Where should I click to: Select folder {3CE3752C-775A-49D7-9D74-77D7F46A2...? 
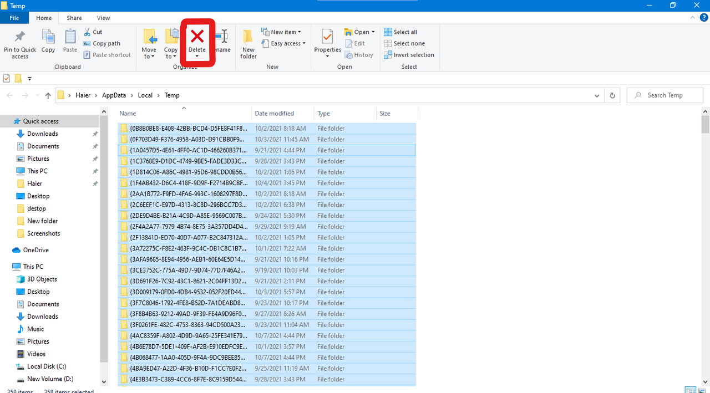click(267, 270)
